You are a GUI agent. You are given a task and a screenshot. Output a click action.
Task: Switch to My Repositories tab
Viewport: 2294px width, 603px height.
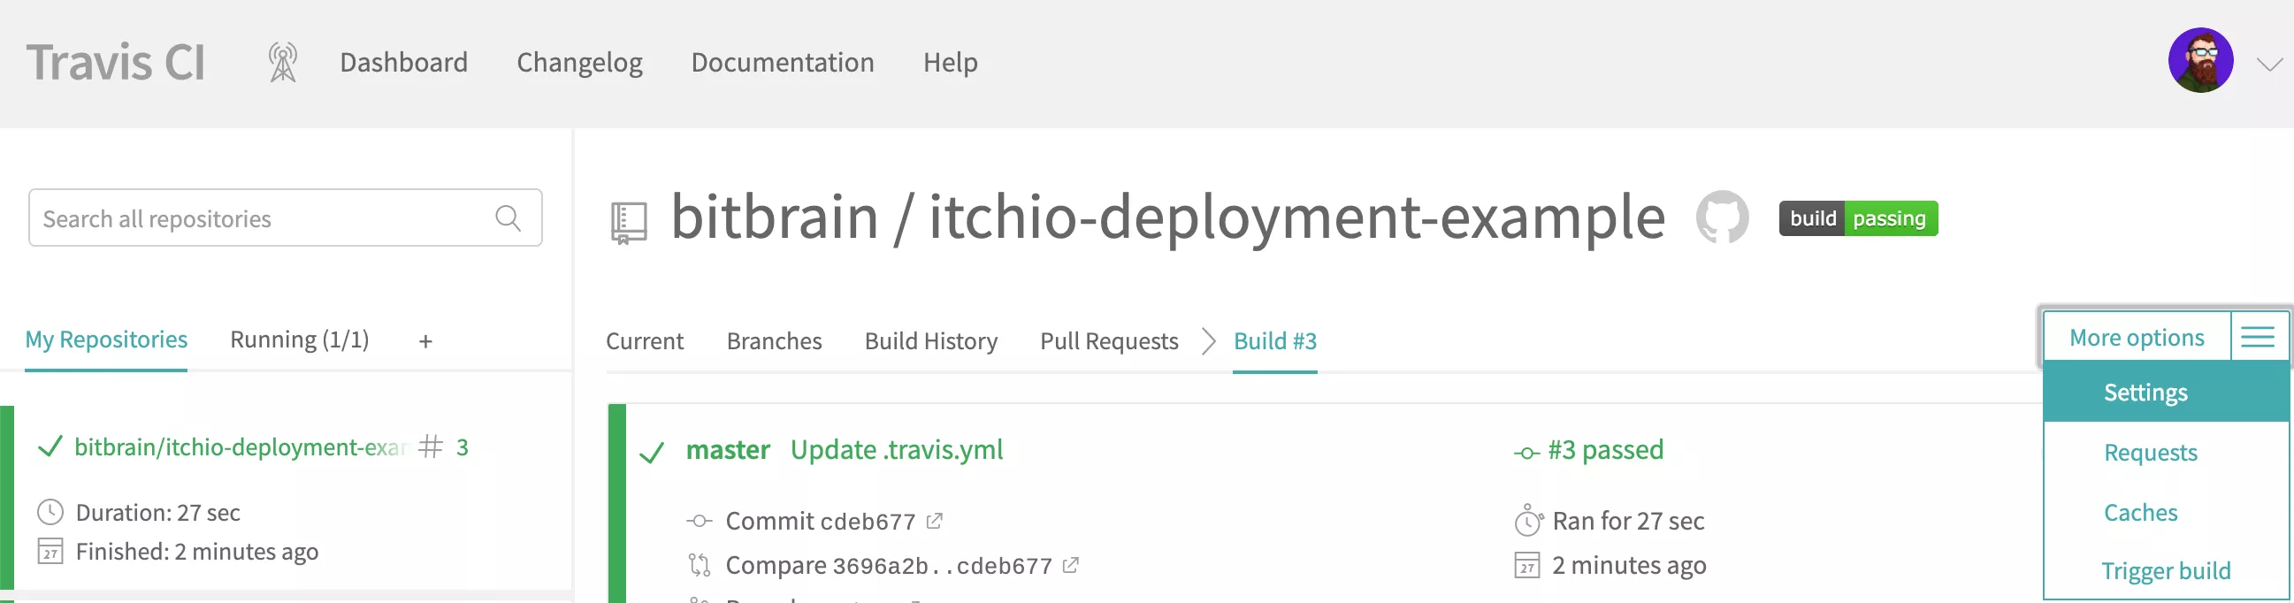(106, 340)
